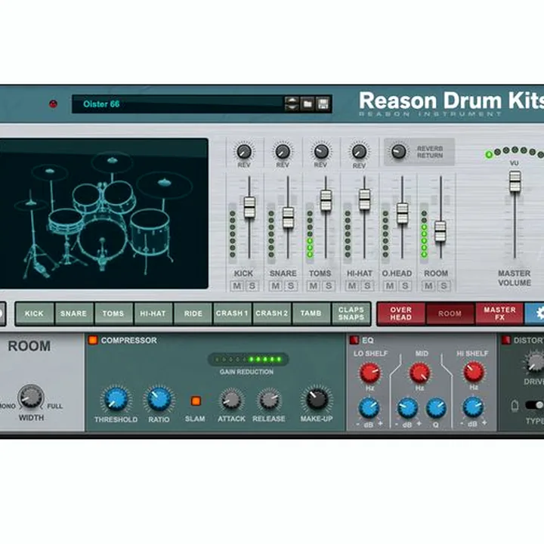Mute the TOMS channel
The width and height of the screenshot is (544, 544).
[x=314, y=286]
